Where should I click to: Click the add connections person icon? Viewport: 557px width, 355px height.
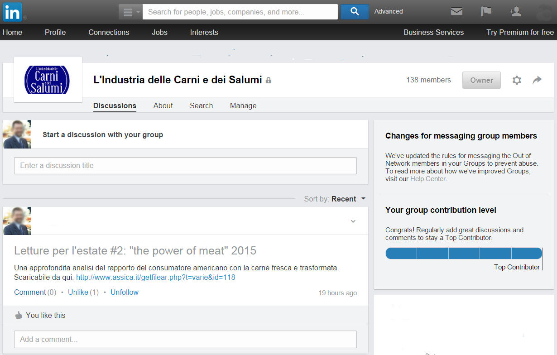tap(515, 12)
